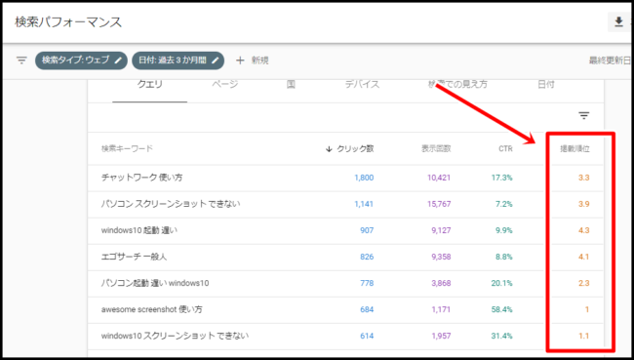Click the 31.4% CTR value
Screen dimensions: 634x360
[x=501, y=336]
